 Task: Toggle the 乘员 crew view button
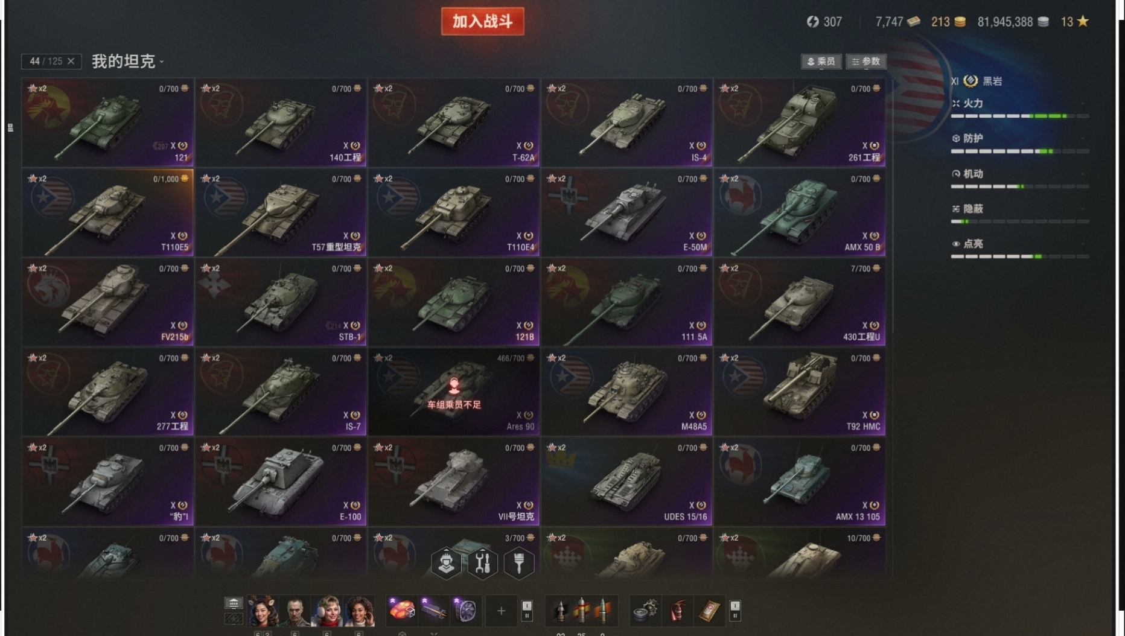821,62
